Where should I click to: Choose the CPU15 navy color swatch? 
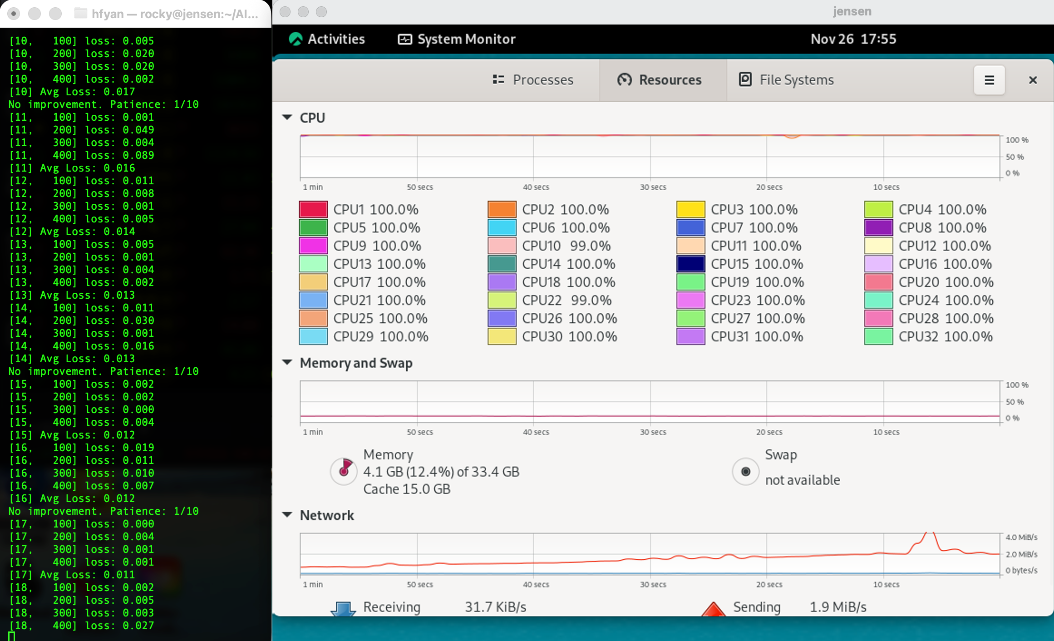691,264
